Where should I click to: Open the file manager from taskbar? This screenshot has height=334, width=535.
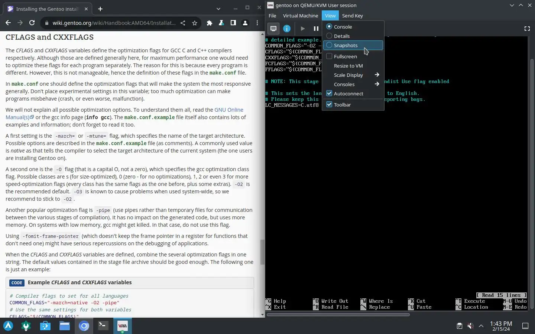point(65,326)
